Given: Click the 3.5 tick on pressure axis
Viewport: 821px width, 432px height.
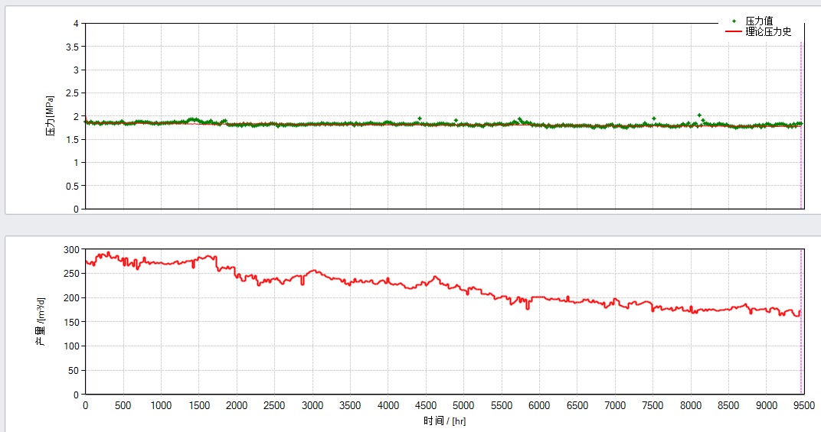Looking at the screenshot, I should click(x=72, y=47).
